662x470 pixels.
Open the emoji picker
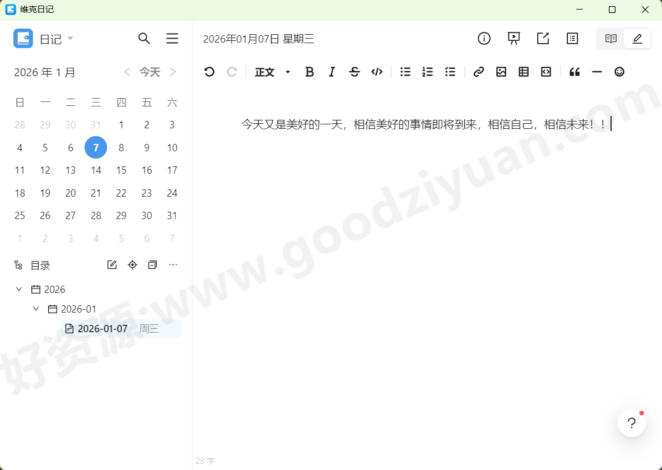[x=619, y=72]
